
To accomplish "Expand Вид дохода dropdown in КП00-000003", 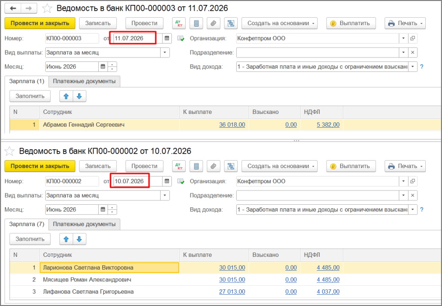I will pos(413,67).
